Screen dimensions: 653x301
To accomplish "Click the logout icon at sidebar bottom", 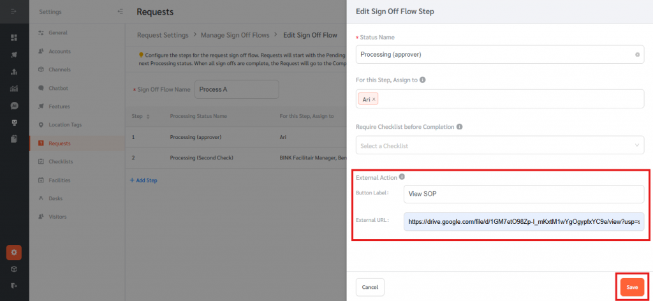I will [14, 286].
